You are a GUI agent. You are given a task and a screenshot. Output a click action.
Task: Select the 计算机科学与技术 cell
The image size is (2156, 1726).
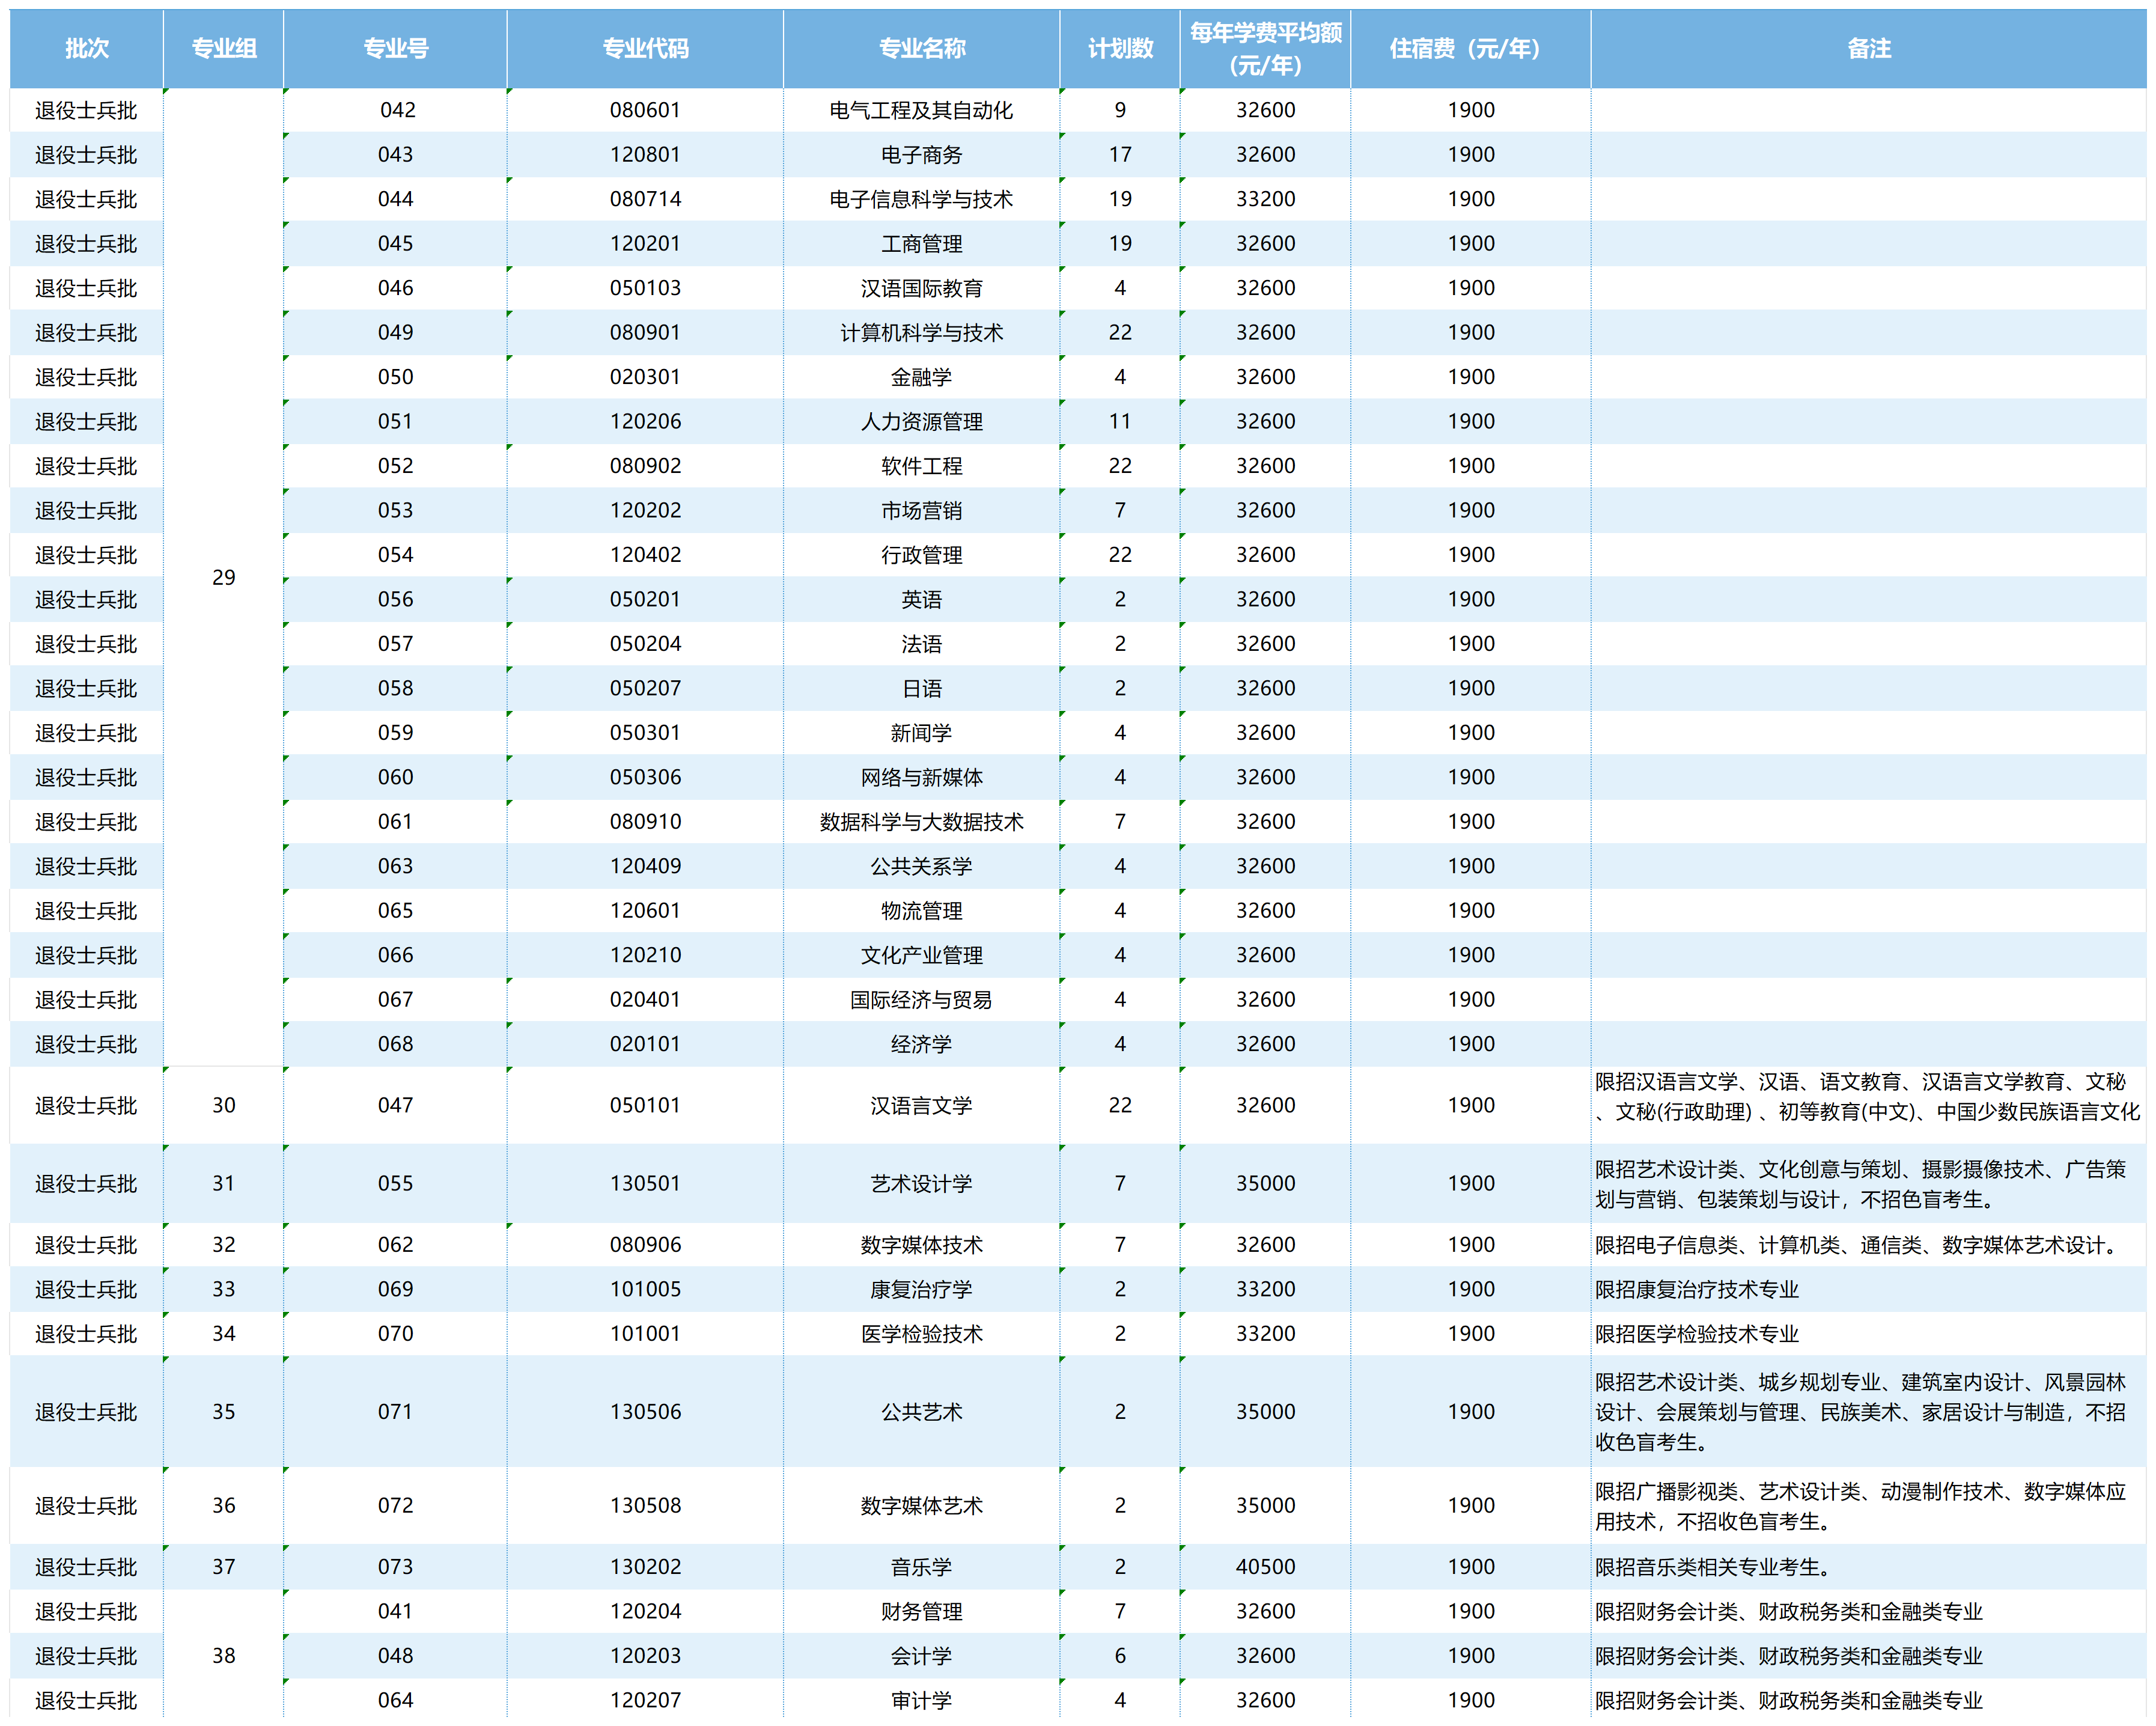click(921, 332)
